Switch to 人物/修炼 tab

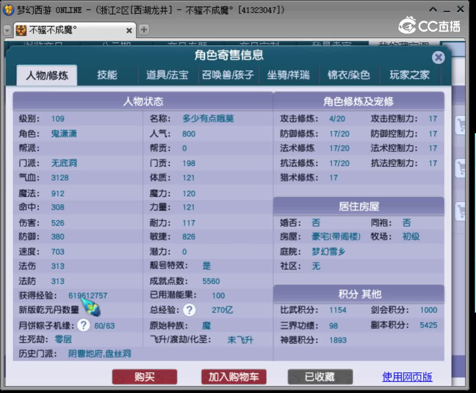pyautogui.click(x=47, y=75)
